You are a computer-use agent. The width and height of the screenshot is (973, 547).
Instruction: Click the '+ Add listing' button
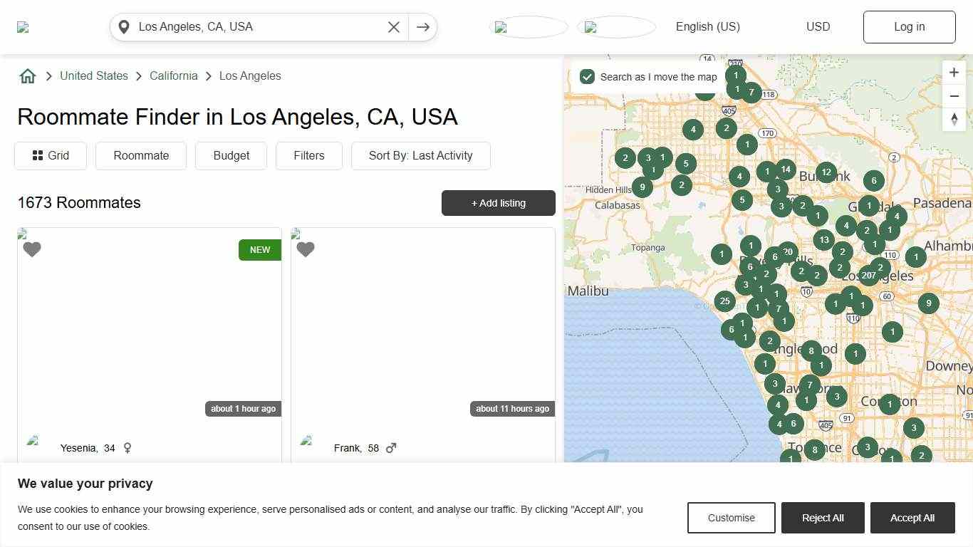pyautogui.click(x=498, y=202)
